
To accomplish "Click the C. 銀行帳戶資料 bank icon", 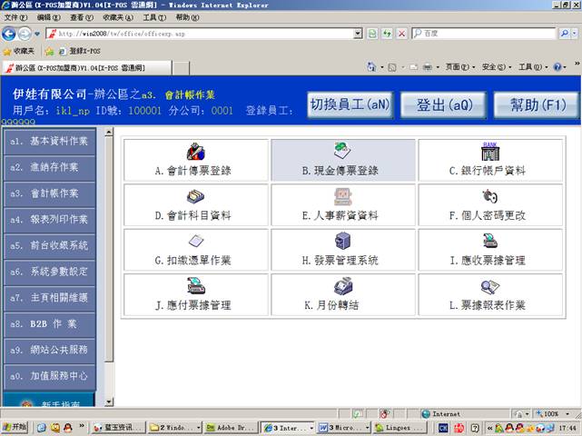I will pos(490,151).
